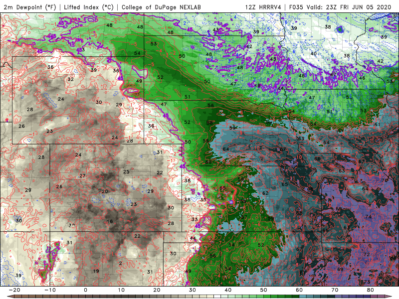
Task: Click the 62 dewpoint value on the map
Action: click(265, 193)
